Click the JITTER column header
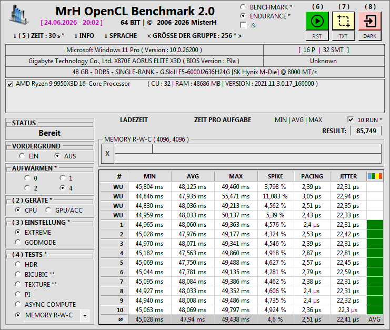The image size is (390, 330). (348, 176)
